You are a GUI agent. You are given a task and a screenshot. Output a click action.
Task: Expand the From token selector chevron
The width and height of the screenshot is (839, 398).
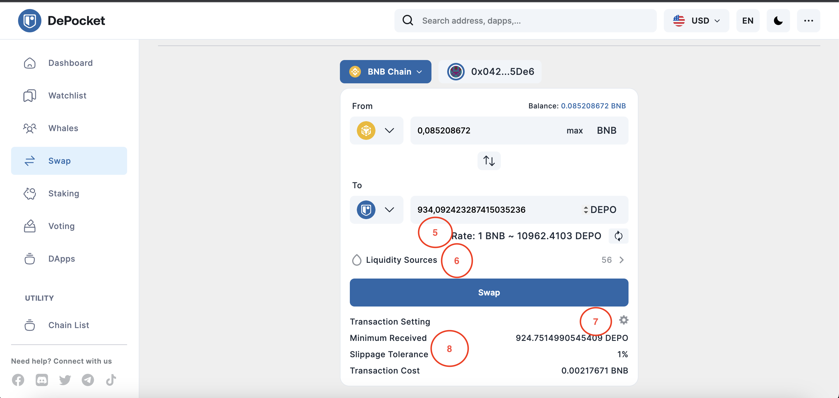(x=389, y=131)
